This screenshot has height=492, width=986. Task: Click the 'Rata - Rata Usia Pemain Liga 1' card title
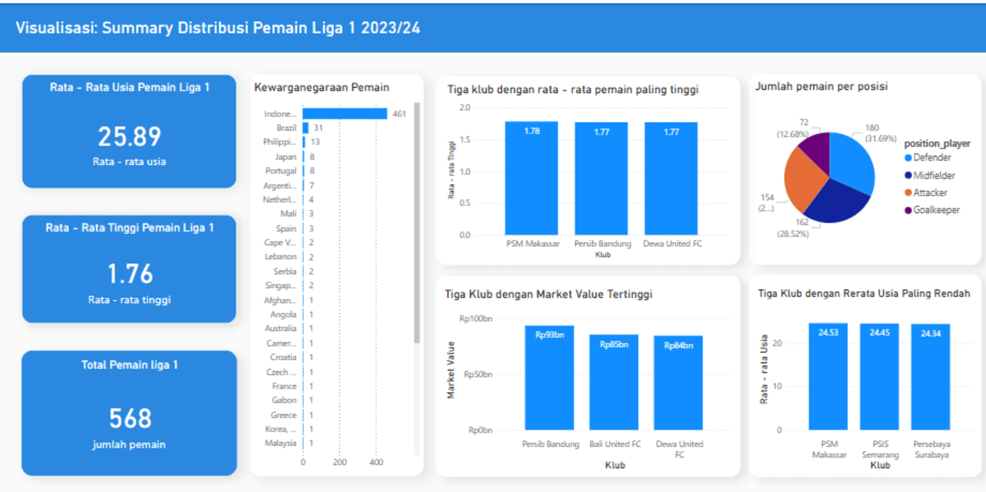click(x=129, y=87)
